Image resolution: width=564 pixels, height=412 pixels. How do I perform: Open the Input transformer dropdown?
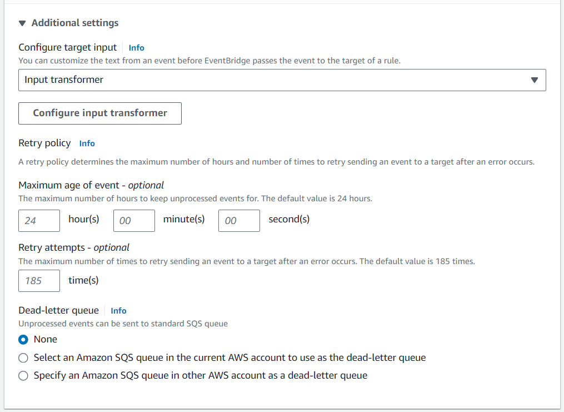tap(278, 80)
